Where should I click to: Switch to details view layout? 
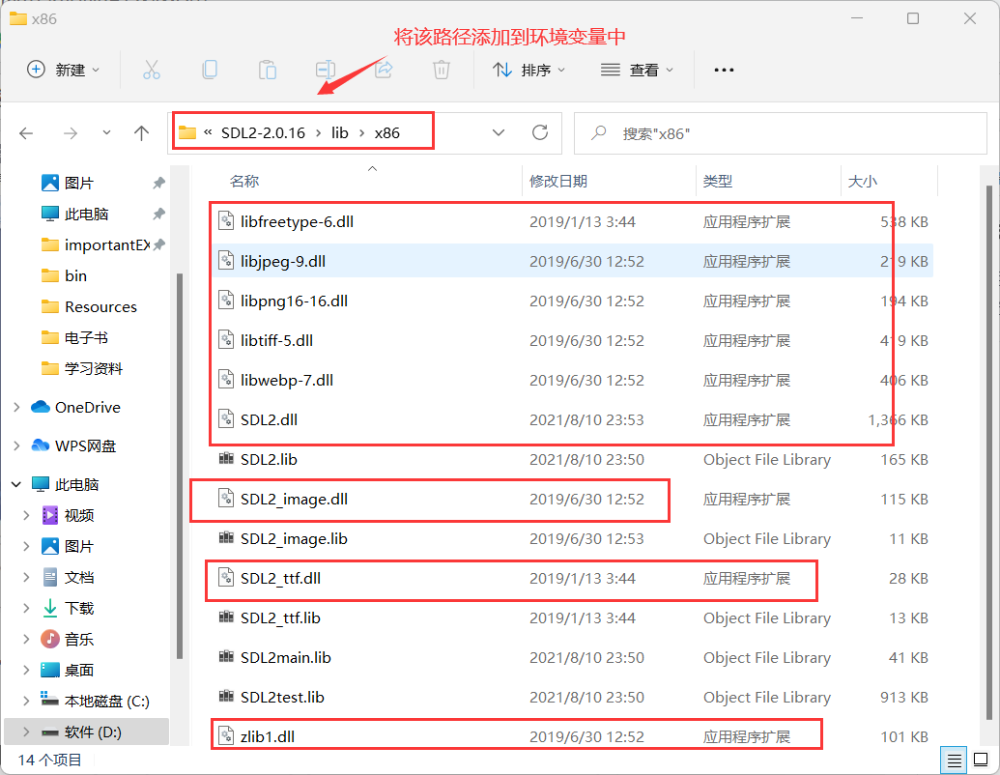click(954, 761)
